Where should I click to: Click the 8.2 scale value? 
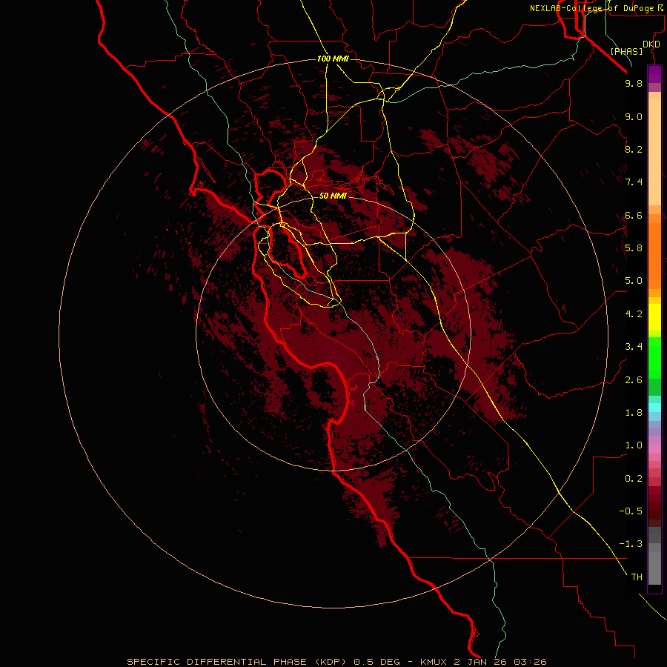coord(634,149)
